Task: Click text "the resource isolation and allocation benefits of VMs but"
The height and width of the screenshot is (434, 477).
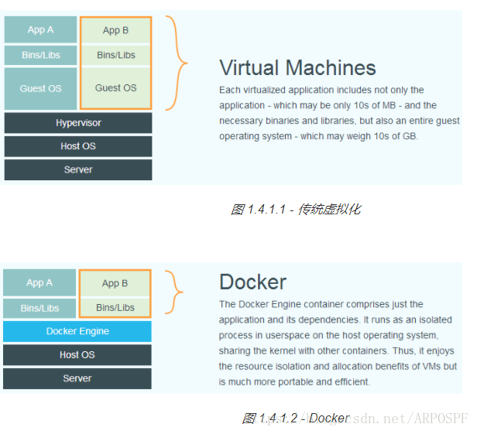Action: click(x=338, y=366)
